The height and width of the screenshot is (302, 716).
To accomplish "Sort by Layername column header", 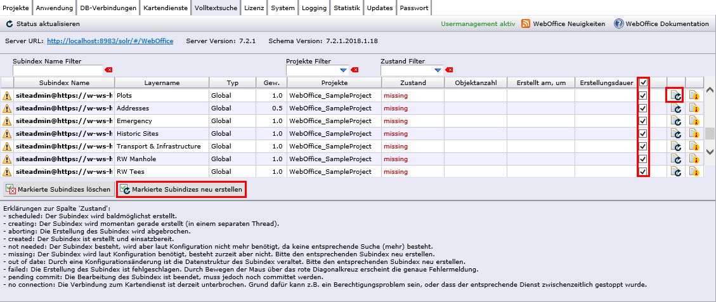I will pyautogui.click(x=162, y=82).
